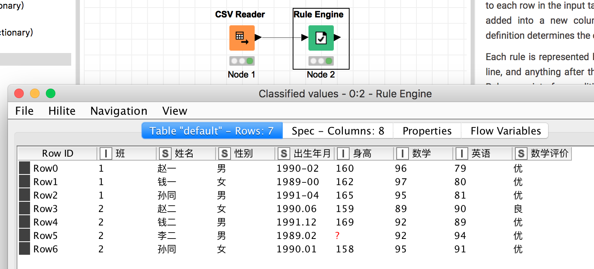This screenshot has height=269, width=594.
Task: Sort by 性别 column header
Action: [x=246, y=153]
